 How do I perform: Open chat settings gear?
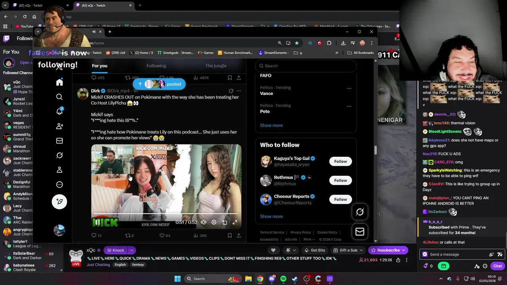click(485, 266)
